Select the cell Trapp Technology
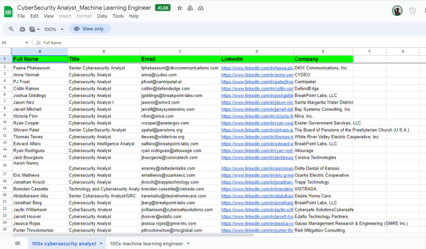This screenshot has width=426, height=249. 323,182
